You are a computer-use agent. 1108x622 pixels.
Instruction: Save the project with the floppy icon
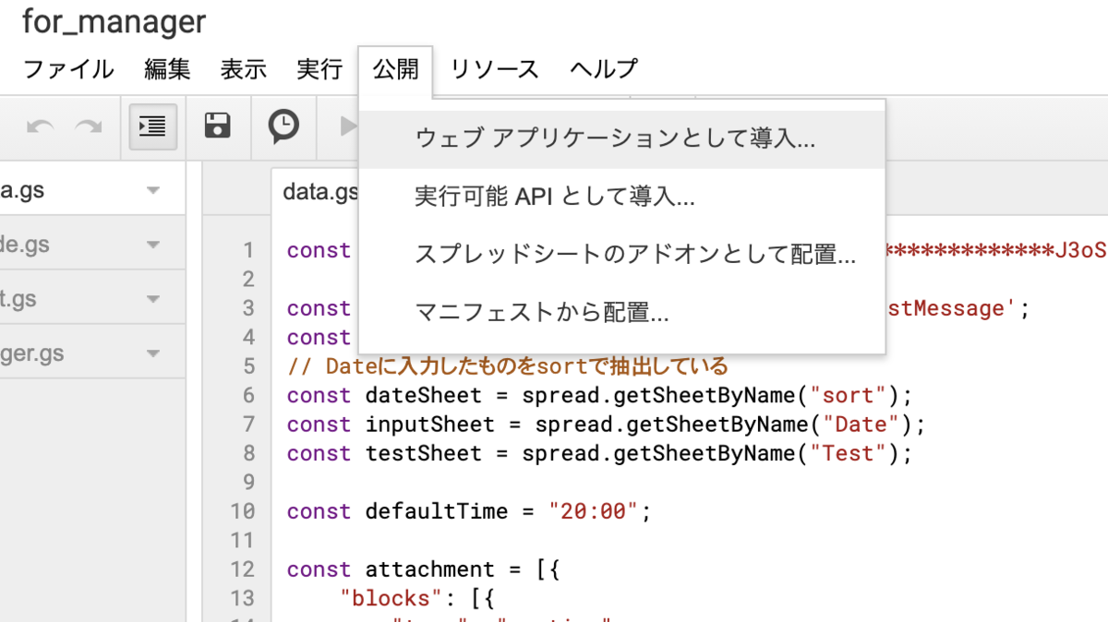point(217,126)
